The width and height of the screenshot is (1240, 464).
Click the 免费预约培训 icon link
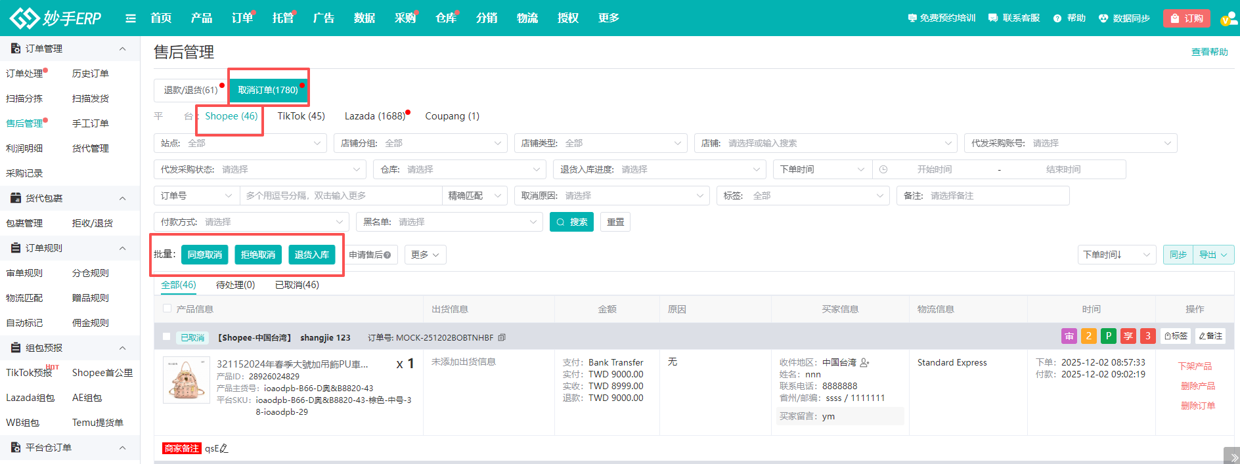pyautogui.click(x=912, y=18)
